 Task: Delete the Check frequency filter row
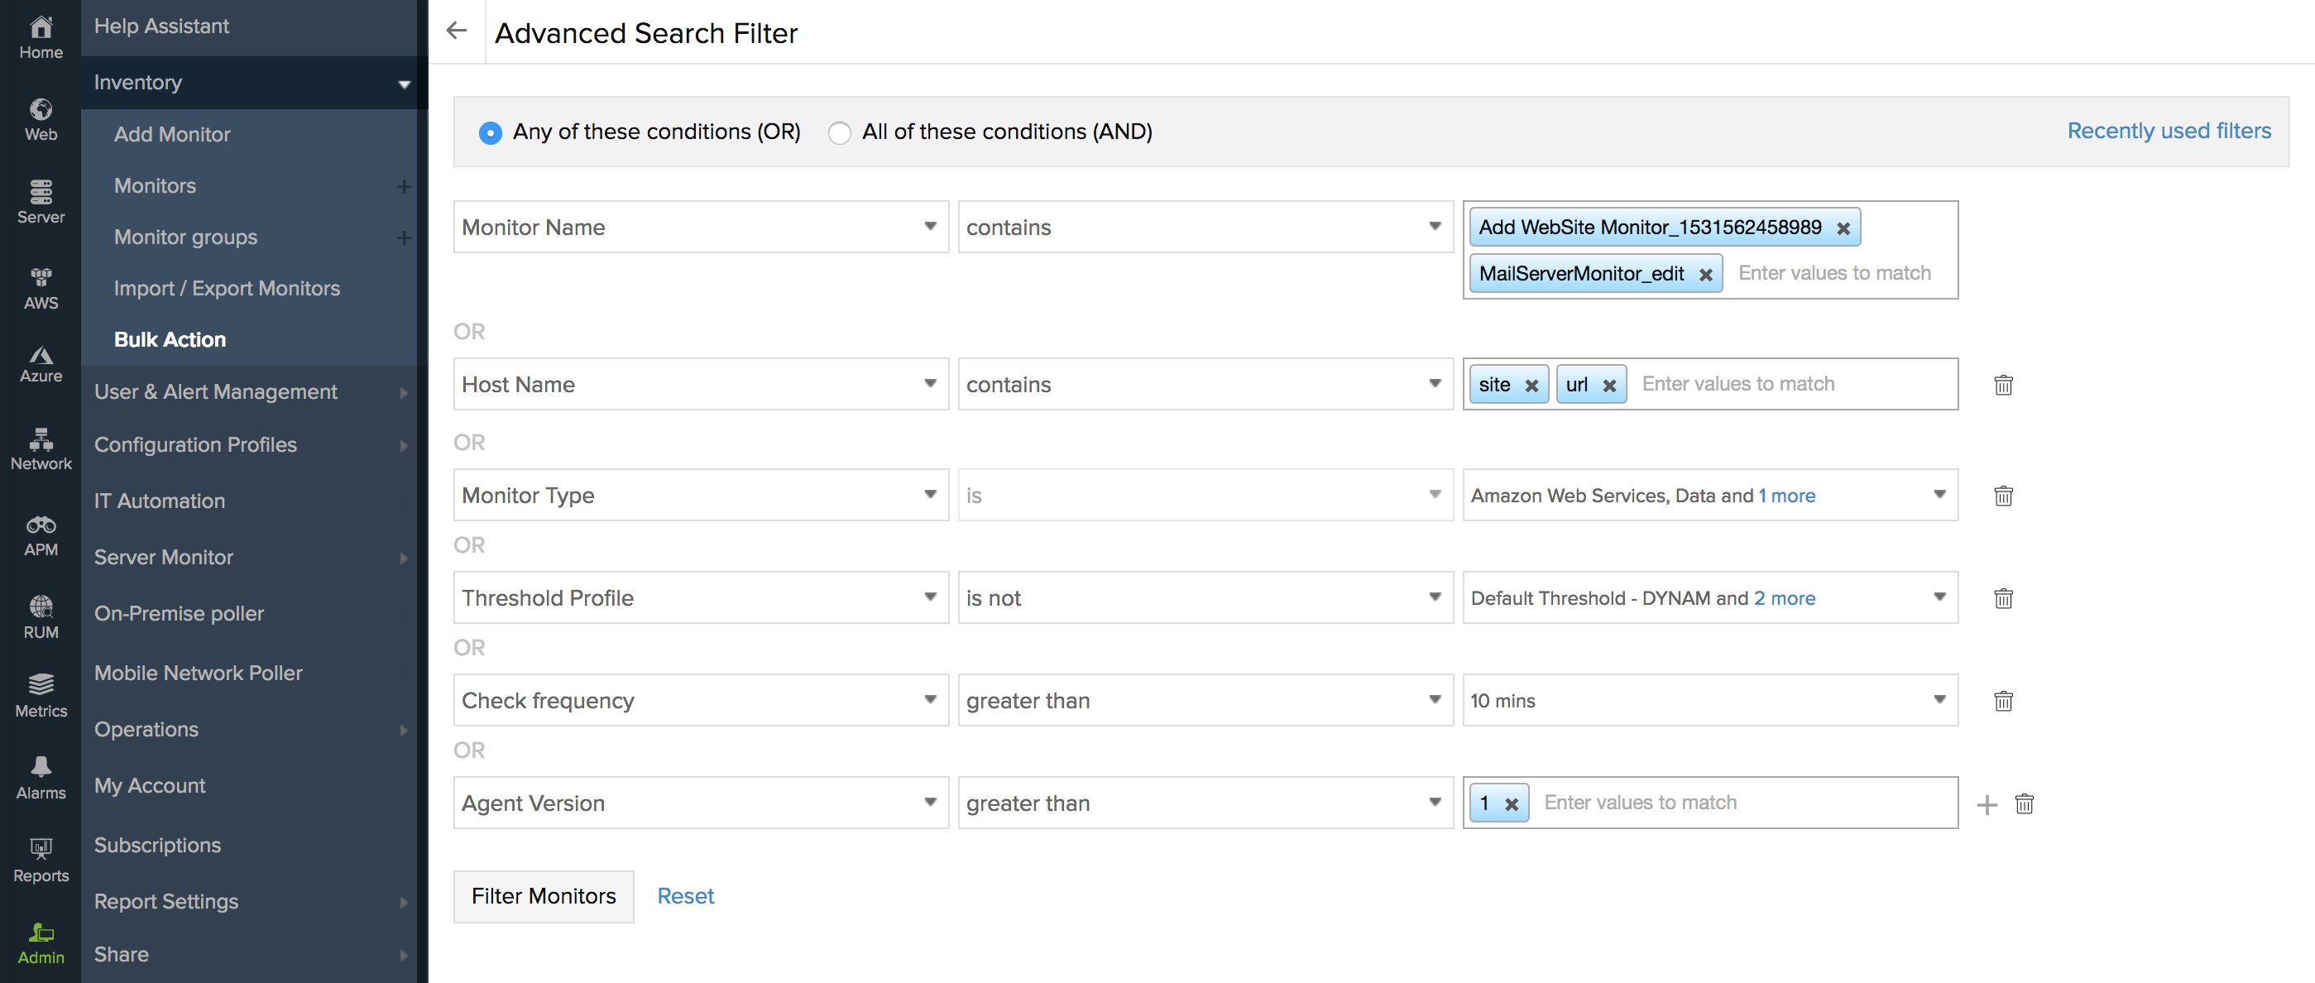point(2003,701)
